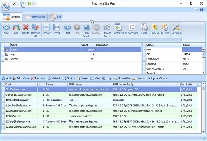This screenshot has width=207, height=141.
Task: Click the SMTP Server column header
Action: (90, 84)
